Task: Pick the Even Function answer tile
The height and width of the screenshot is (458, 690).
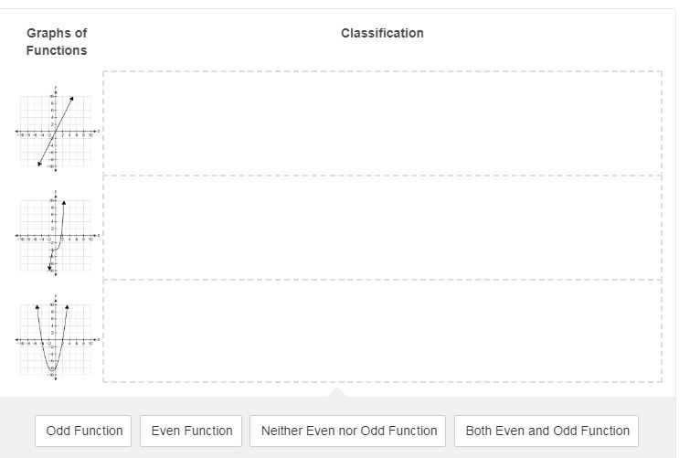Action: pyautogui.click(x=191, y=431)
